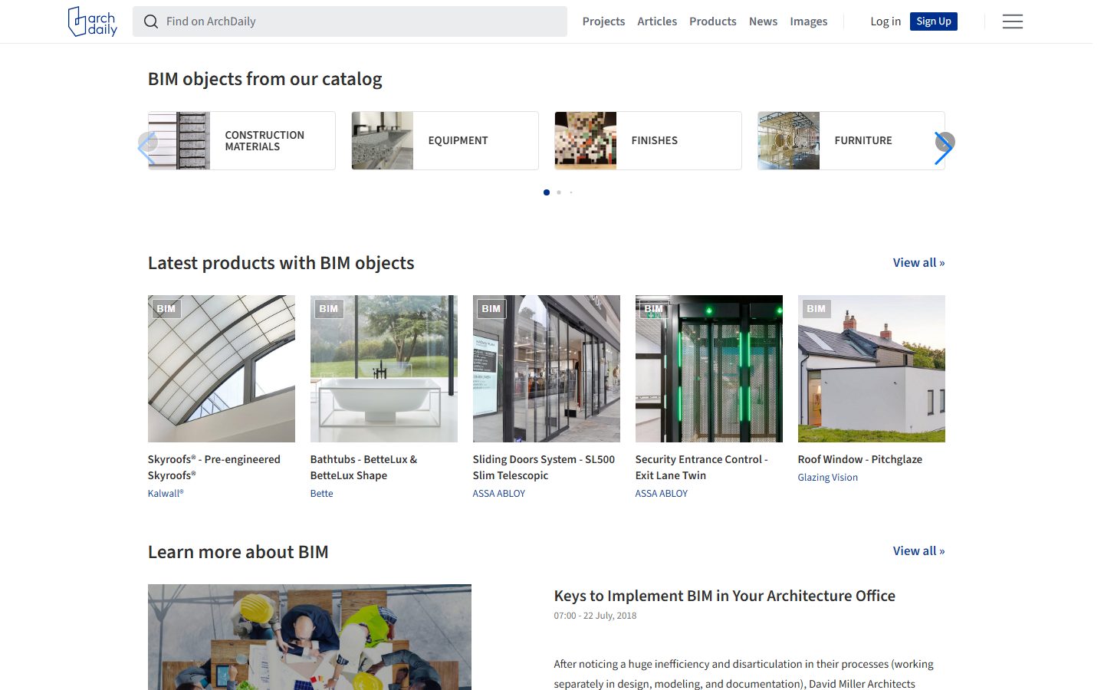The height and width of the screenshot is (690, 1104).
Task: Click Security Entrance Control Exit Lane title
Action: pyautogui.click(x=701, y=467)
